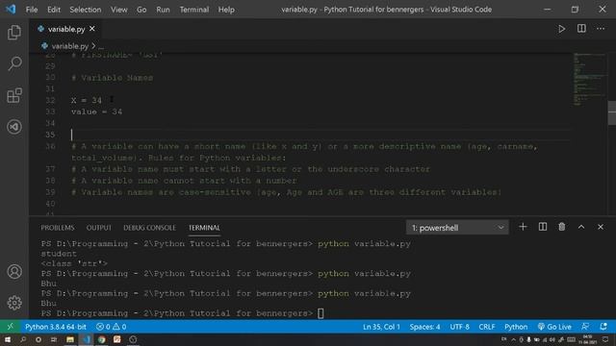
Task: Open the View menu
Action: pyautogui.click(x=118, y=10)
